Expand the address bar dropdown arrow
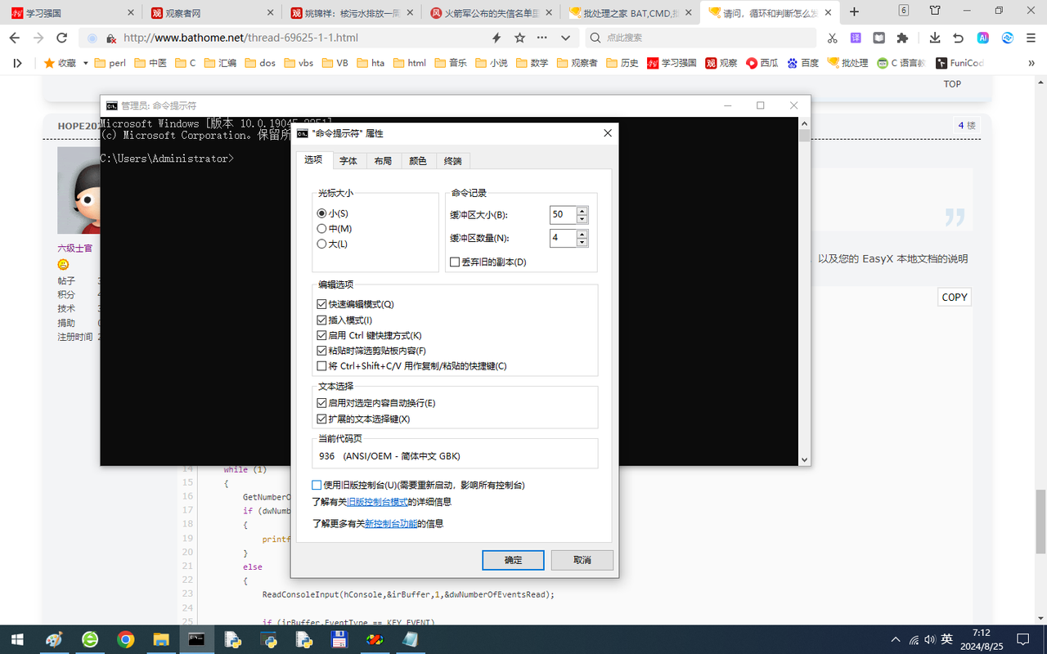The height and width of the screenshot is (654, 1047). tap(565, 38)
